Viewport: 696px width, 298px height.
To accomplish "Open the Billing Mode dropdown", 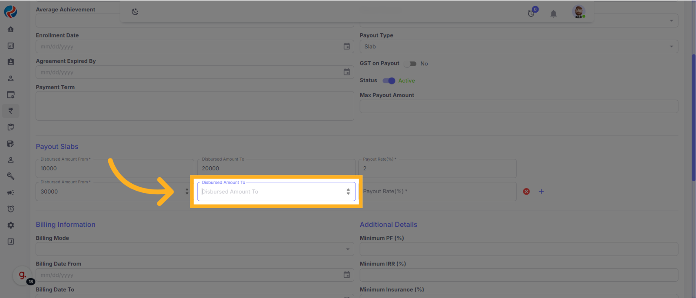I will click(x=195, y=249).
